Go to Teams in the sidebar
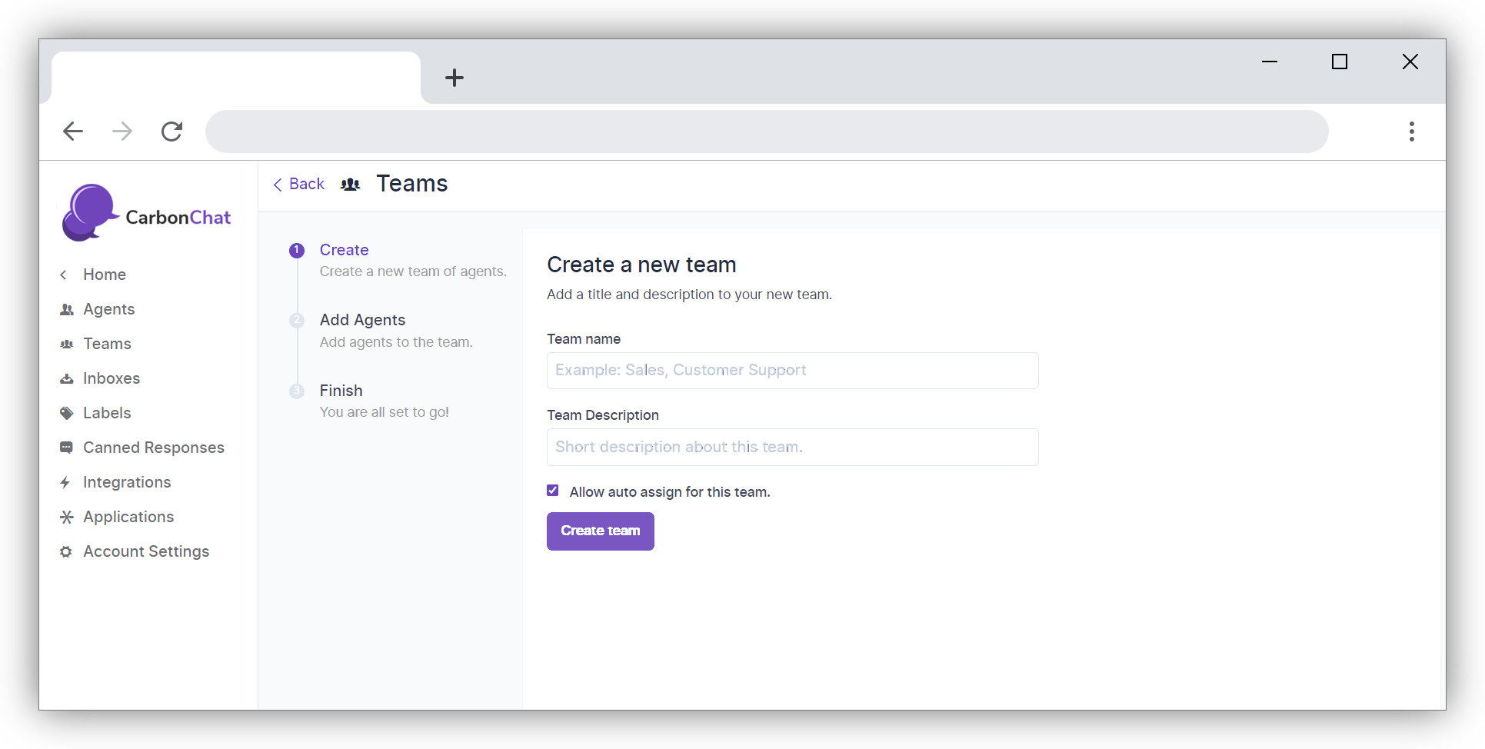Screen dimensions: 1485x749 [107, 344]
